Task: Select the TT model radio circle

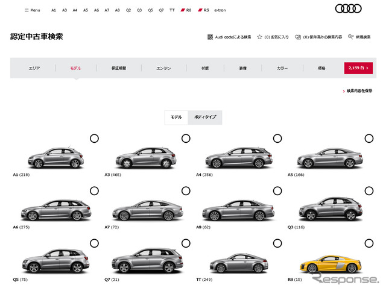Action: 277,243
